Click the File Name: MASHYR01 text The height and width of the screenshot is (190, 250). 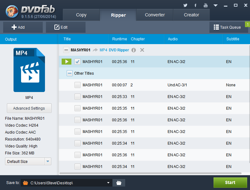[x=25, y=118]
